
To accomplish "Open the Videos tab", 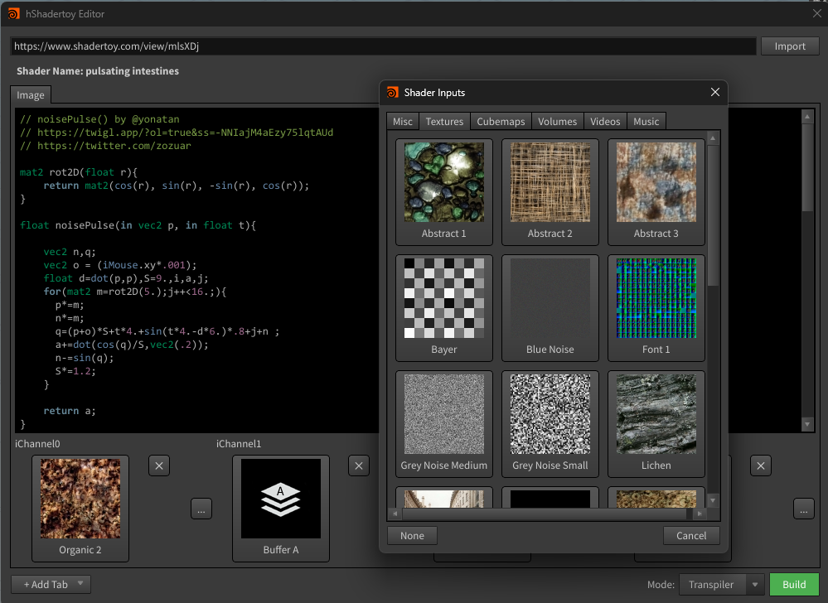I will coord(605,121).
